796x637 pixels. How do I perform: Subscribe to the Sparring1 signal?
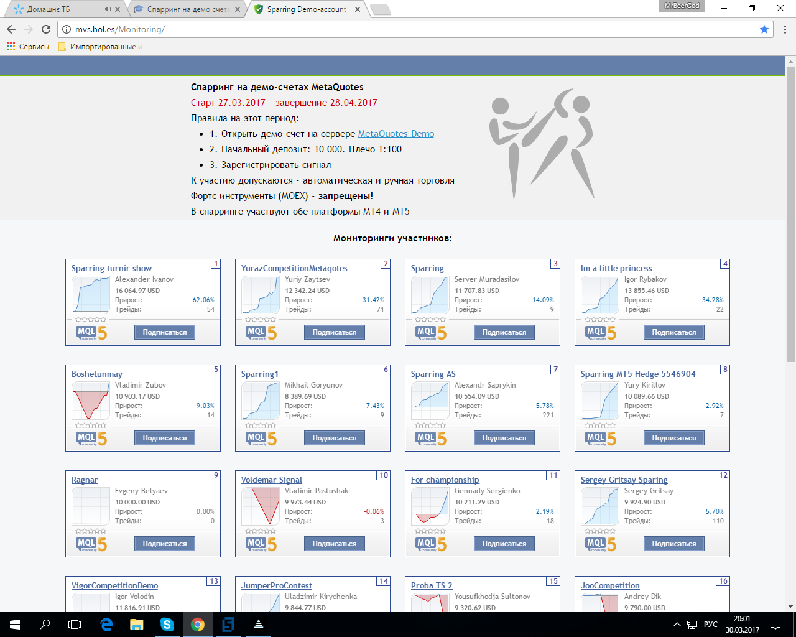coord(335,438)
